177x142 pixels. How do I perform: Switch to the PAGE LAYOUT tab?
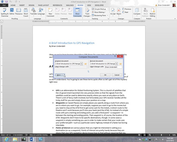click(44, 5)
